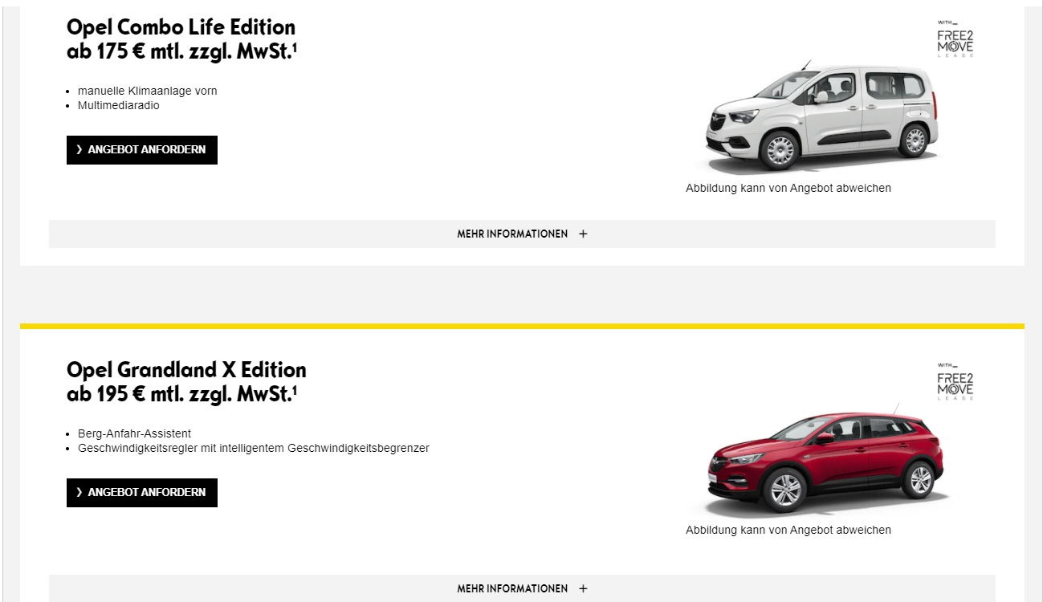Expand Mehr Informationen under Combo Life
This screenshot has height=602, width=1043.
522,234
